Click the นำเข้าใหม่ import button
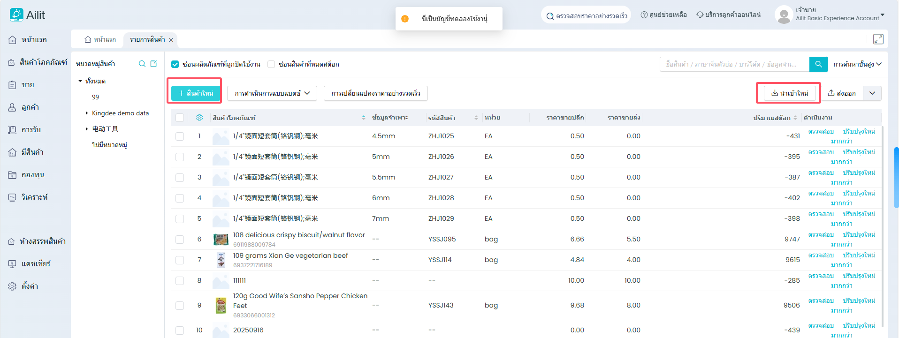 789,93
